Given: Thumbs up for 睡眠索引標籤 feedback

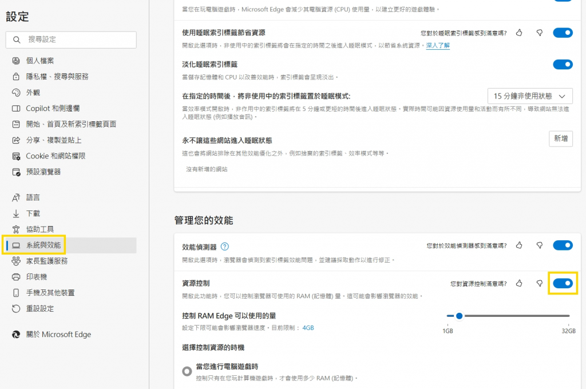Looking at the screenshot, I should 519,33.
